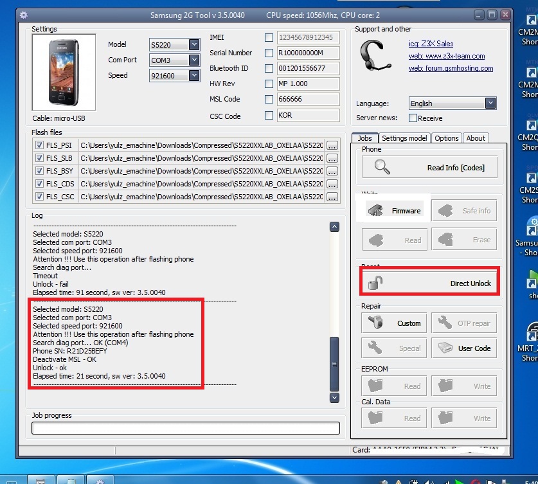Screen dimensions: 538x484
Task: Open the Model dropdown
Action: pos(194,44)
